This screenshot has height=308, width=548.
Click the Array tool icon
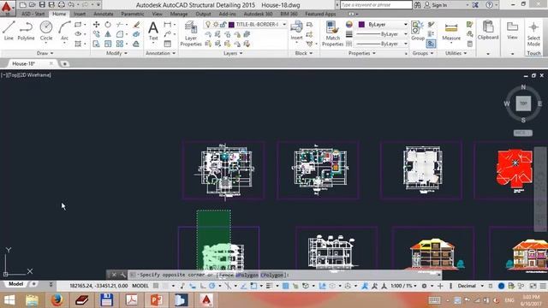[x=120, y=44]
